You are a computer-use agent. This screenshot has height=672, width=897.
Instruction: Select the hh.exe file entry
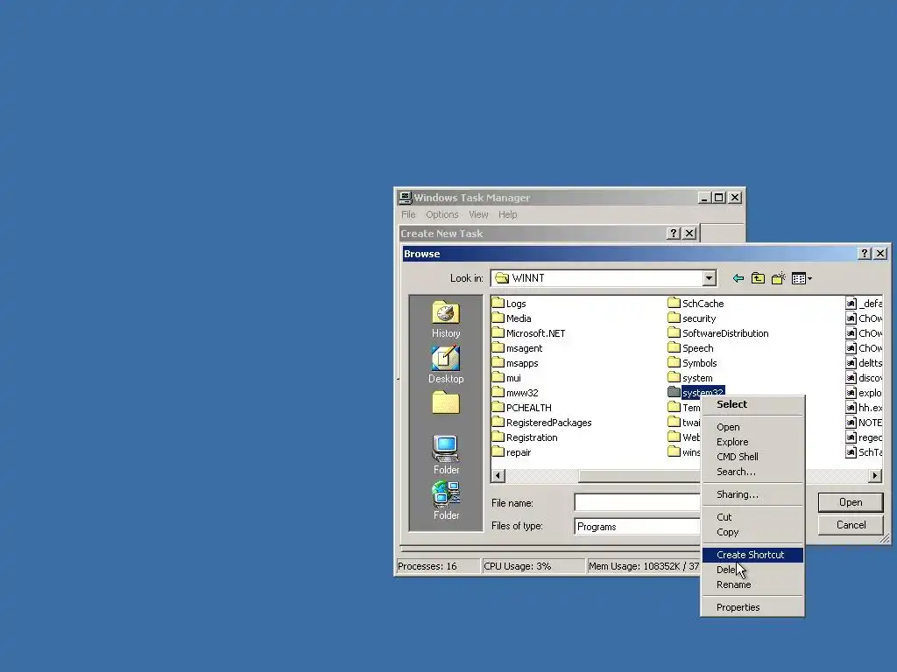865,408
